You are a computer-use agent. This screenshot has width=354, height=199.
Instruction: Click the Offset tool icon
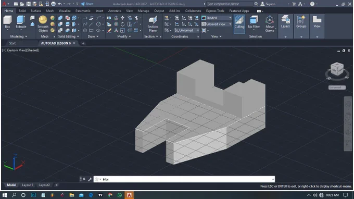[130, 30]
